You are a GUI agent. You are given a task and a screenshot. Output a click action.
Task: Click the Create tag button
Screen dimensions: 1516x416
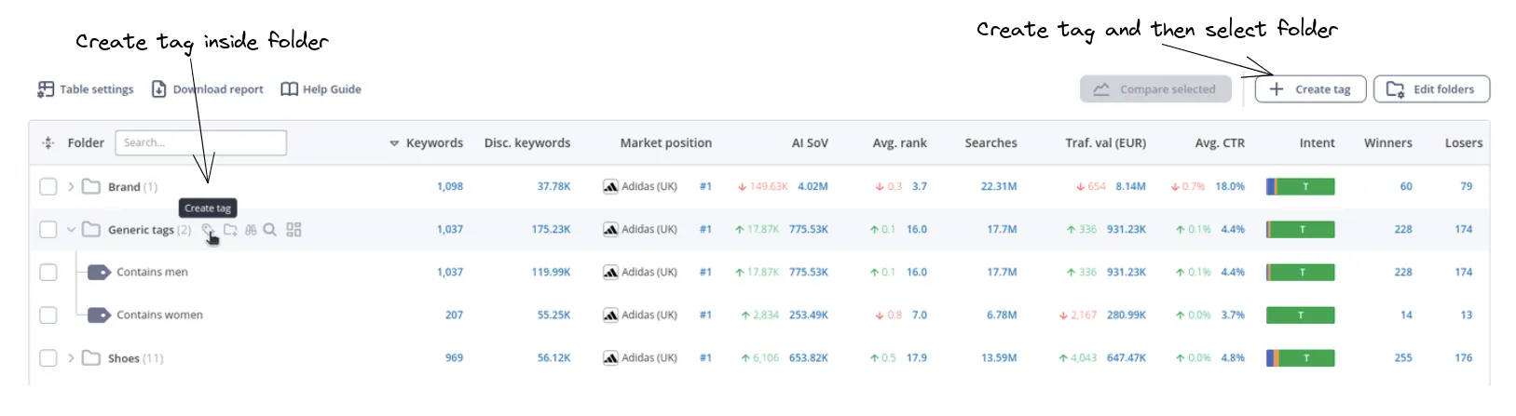[1310, 89]
